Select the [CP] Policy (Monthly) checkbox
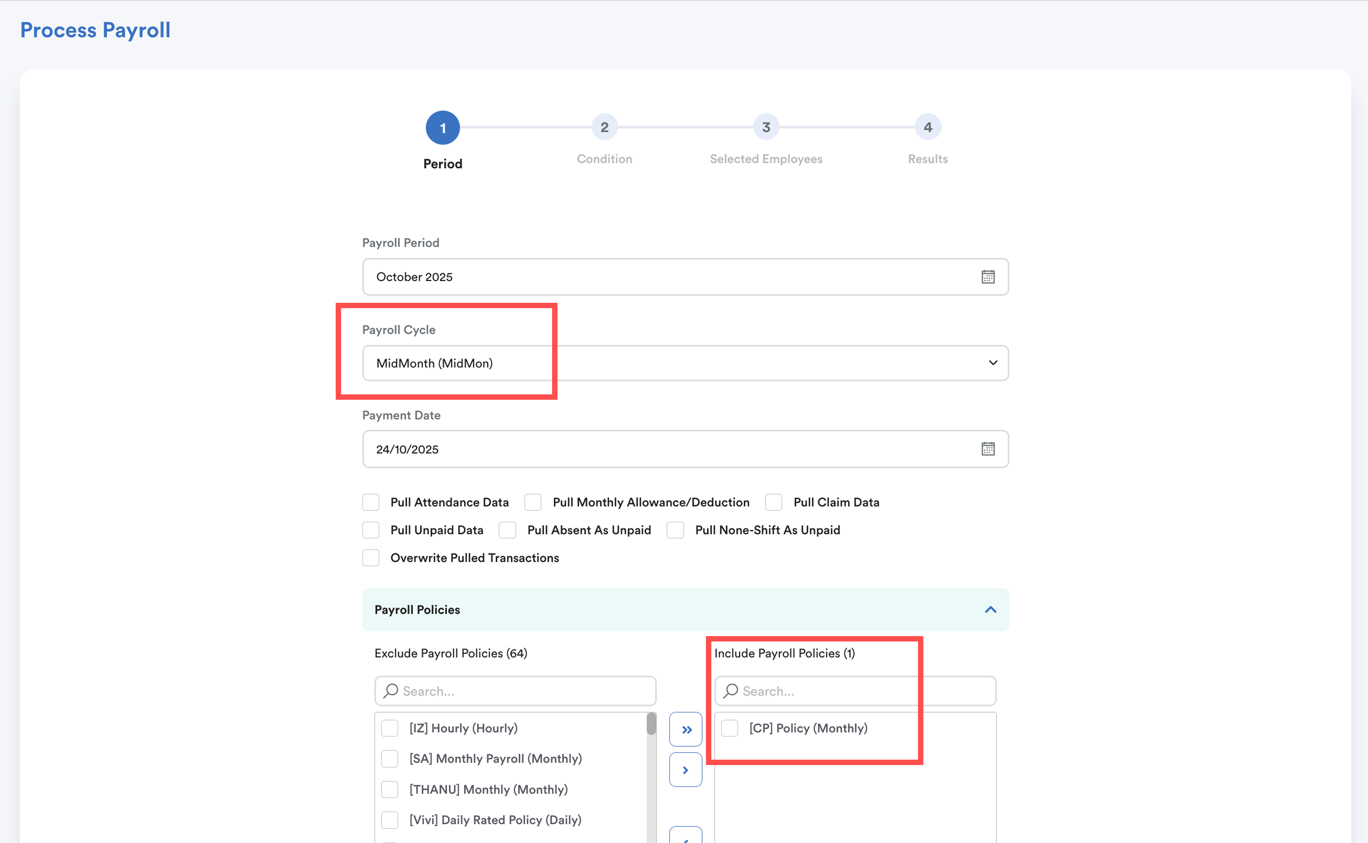Viewport: 1368px width, 843px height. point(730,728)
